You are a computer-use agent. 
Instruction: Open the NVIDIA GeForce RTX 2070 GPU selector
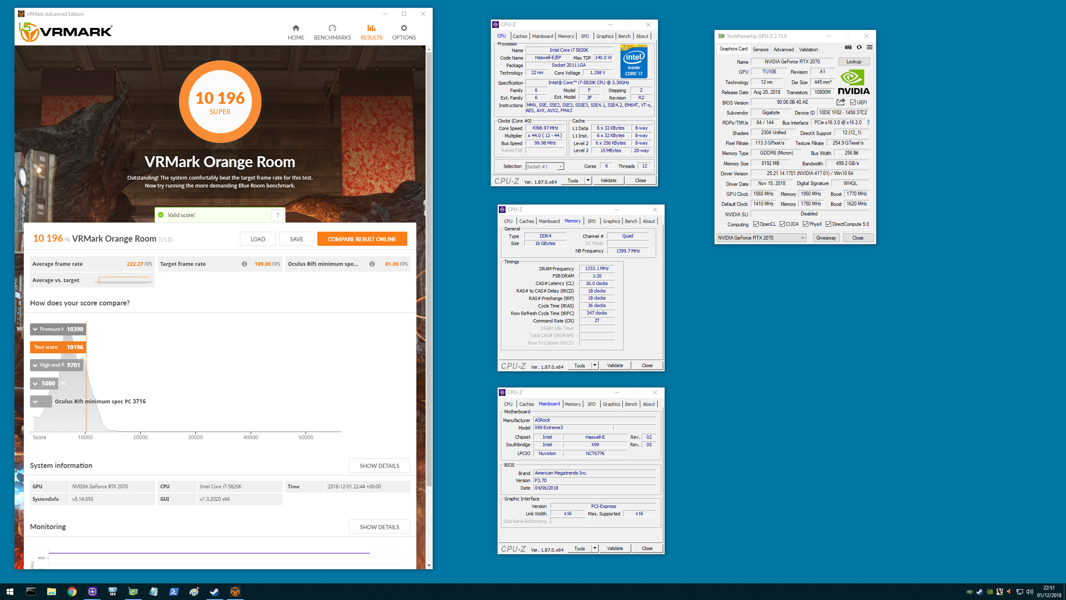coord(761,238)
